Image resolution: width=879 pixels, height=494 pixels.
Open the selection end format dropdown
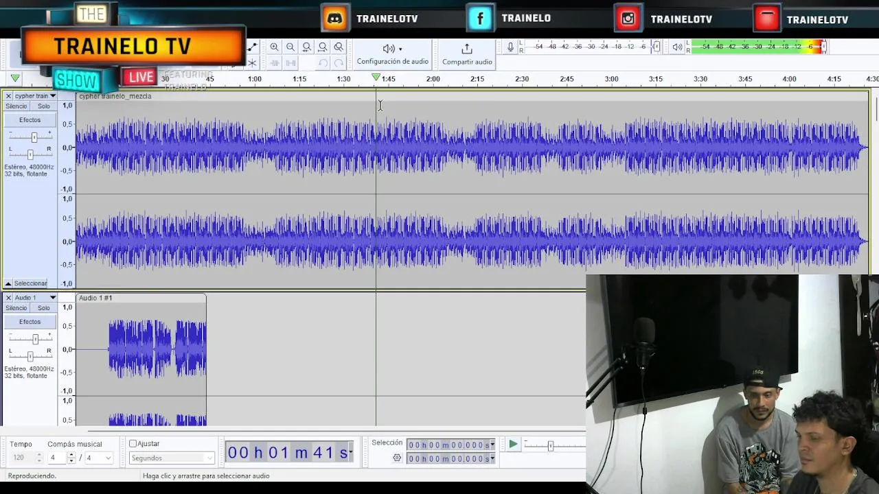(492, 458)
